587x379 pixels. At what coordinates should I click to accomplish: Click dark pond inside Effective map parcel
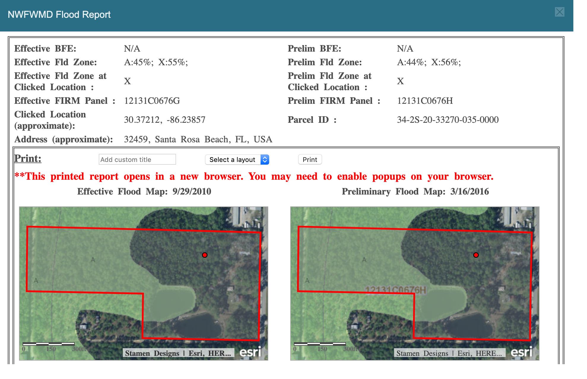[x=197, y=327]
